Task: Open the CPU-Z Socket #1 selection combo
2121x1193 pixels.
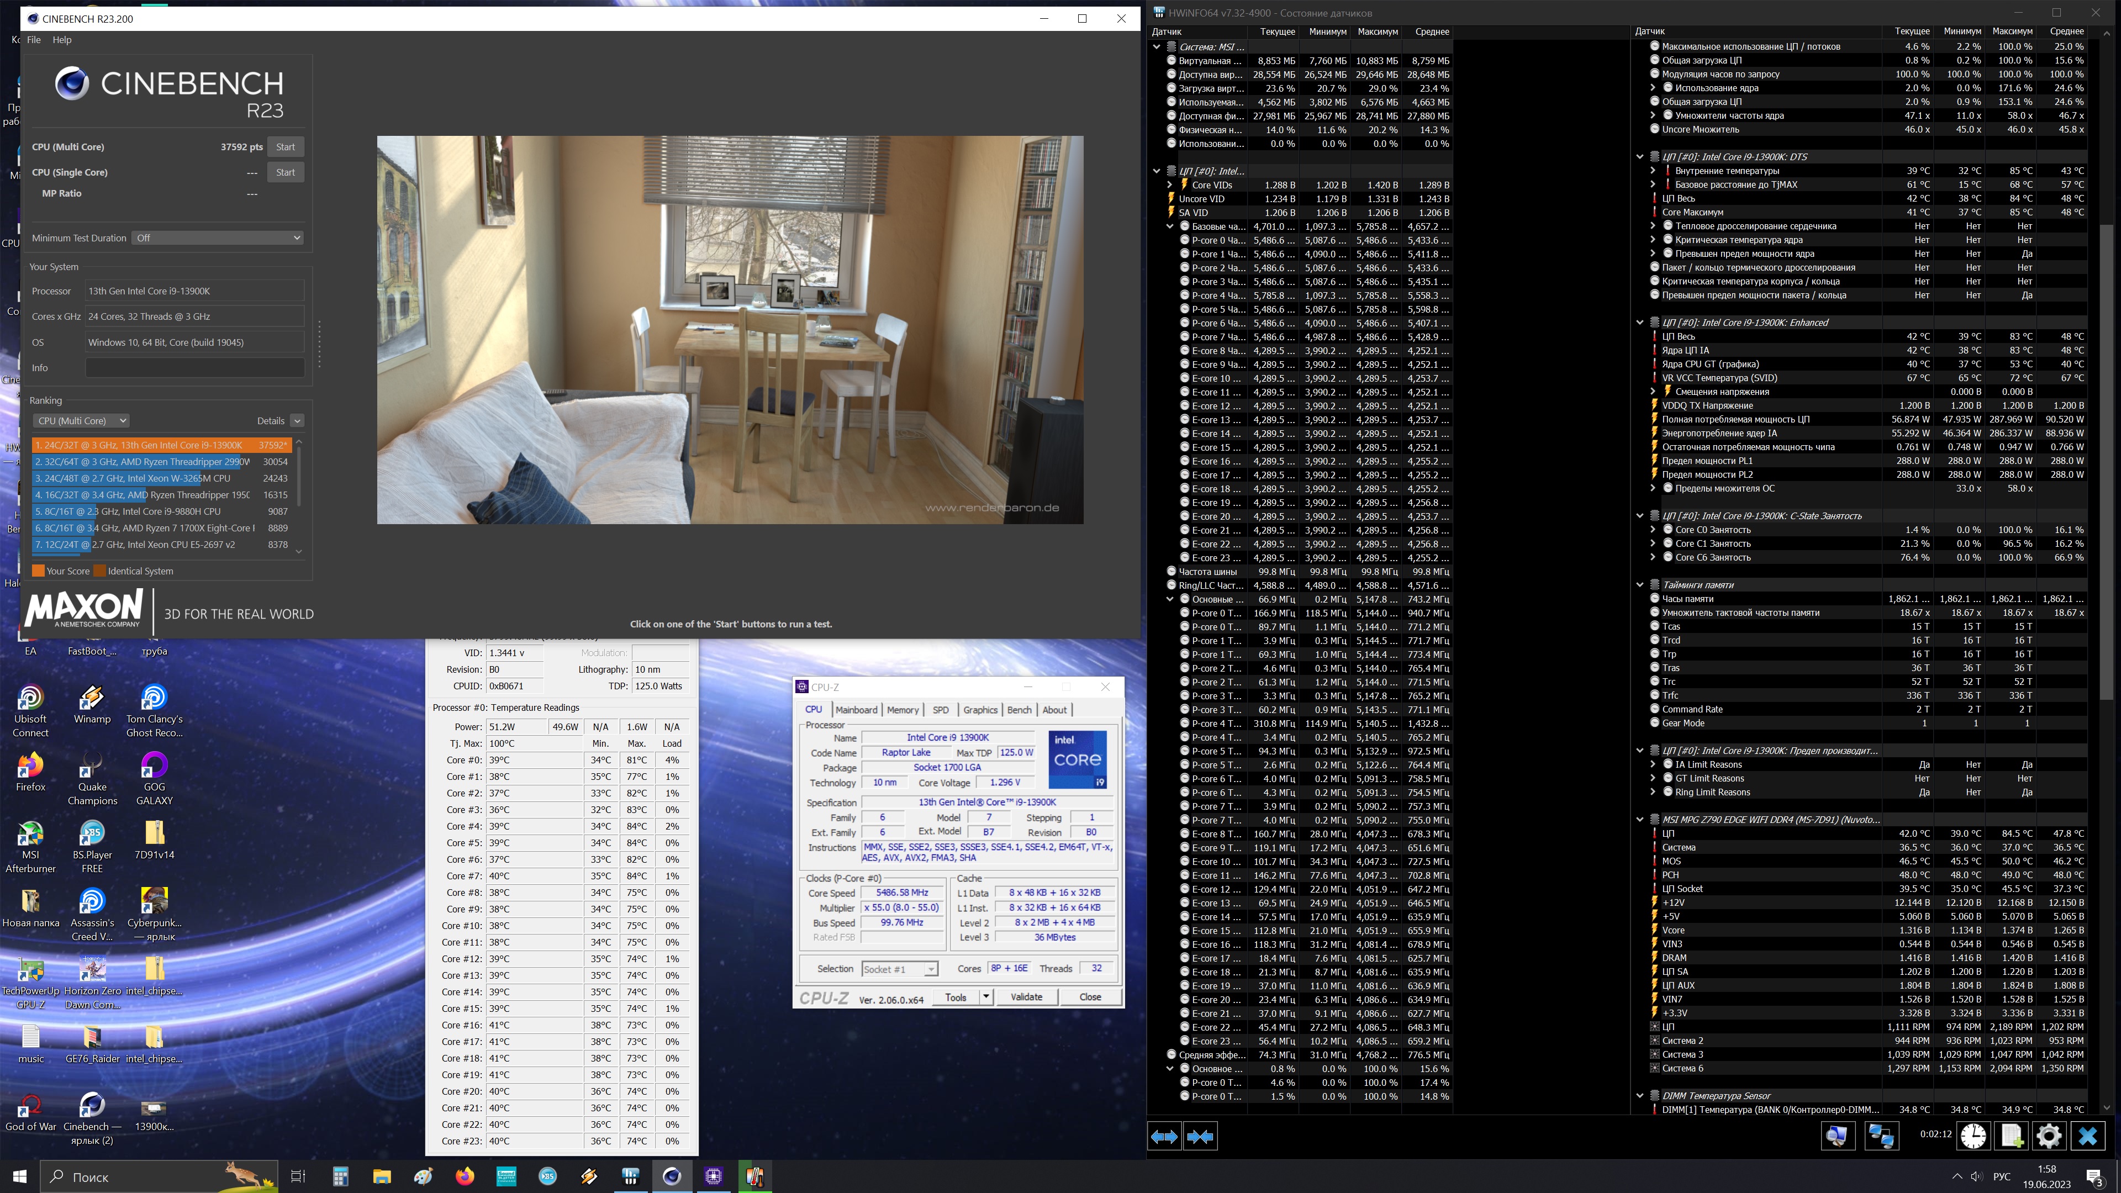Action: click(x=899, y=969)
